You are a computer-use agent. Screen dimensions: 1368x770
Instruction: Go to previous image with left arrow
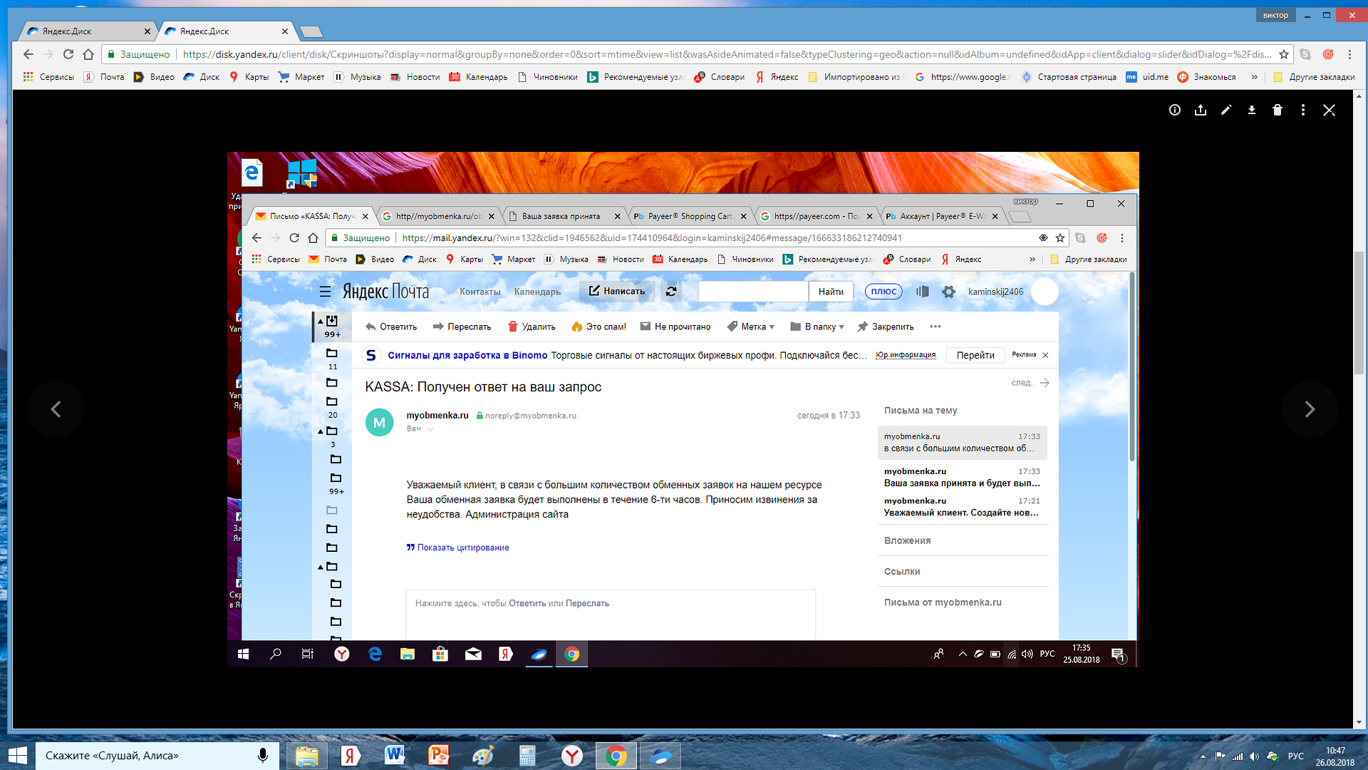pyautogui.click(x=56, y=409)
